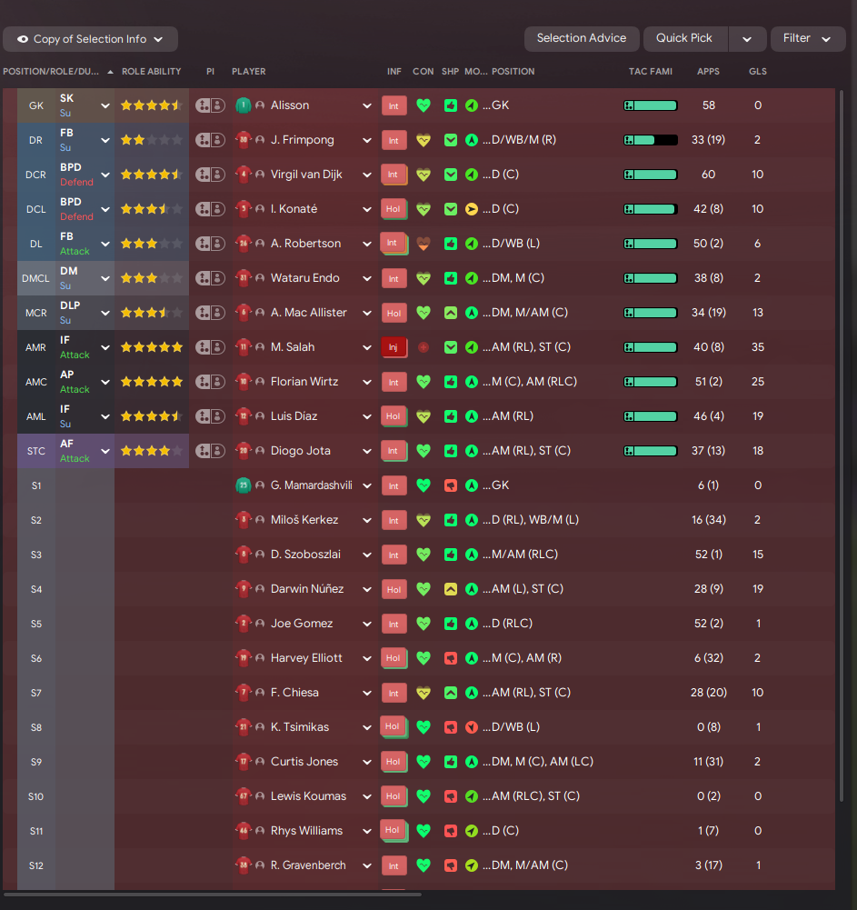Click G. Mamardashvili's green goalkeeper shirt icon
Image resolution: width=857 pixels, height=910 pixels.
[x=244, y=485]
